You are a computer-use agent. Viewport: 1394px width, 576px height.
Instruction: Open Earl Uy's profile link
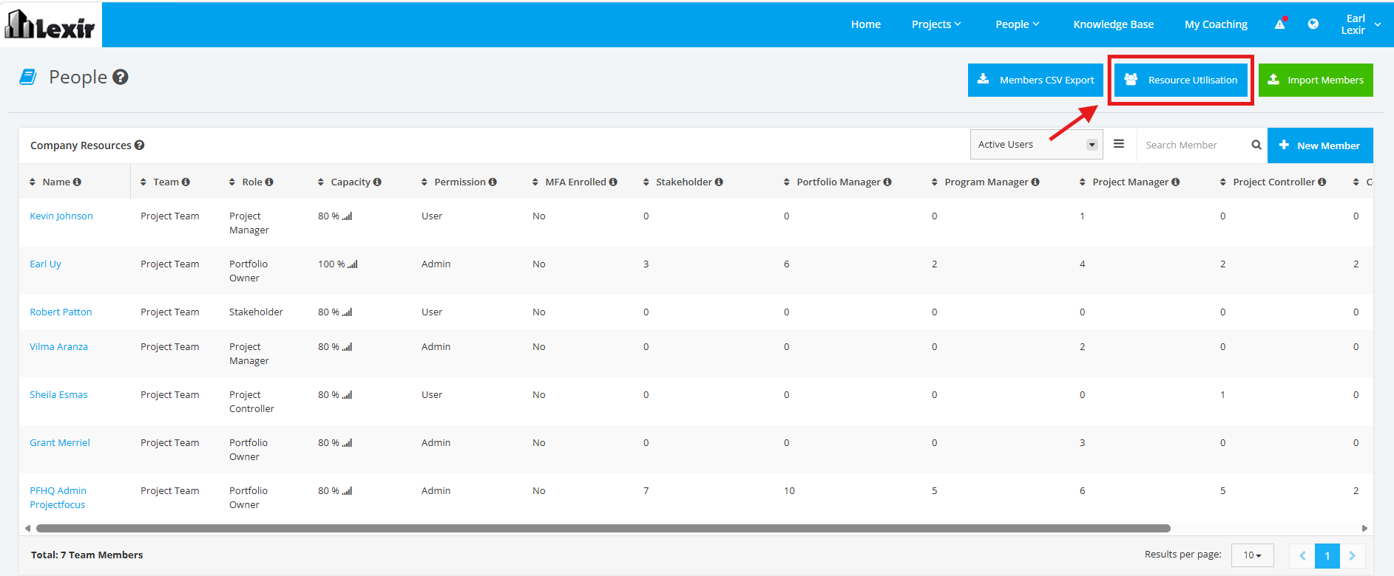coord(45,264)
